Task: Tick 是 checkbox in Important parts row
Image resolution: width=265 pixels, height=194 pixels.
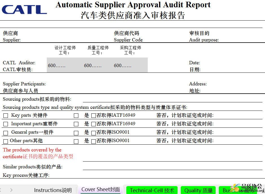Action: tap(76, 124)
